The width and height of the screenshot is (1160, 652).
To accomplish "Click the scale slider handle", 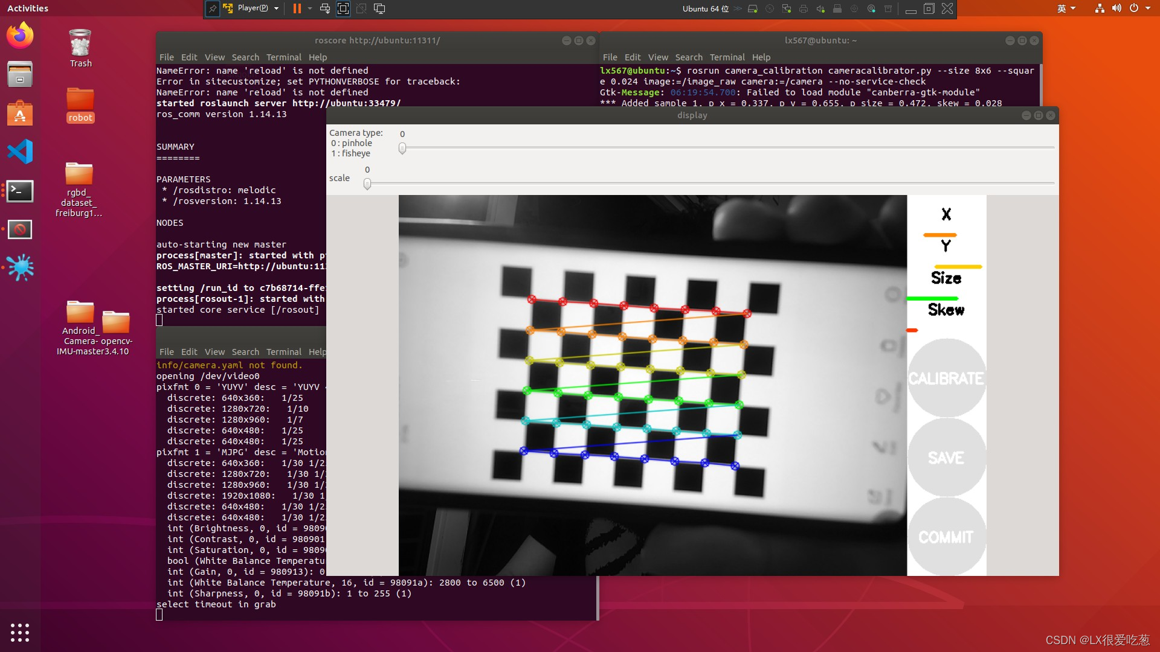I will 367,184.
